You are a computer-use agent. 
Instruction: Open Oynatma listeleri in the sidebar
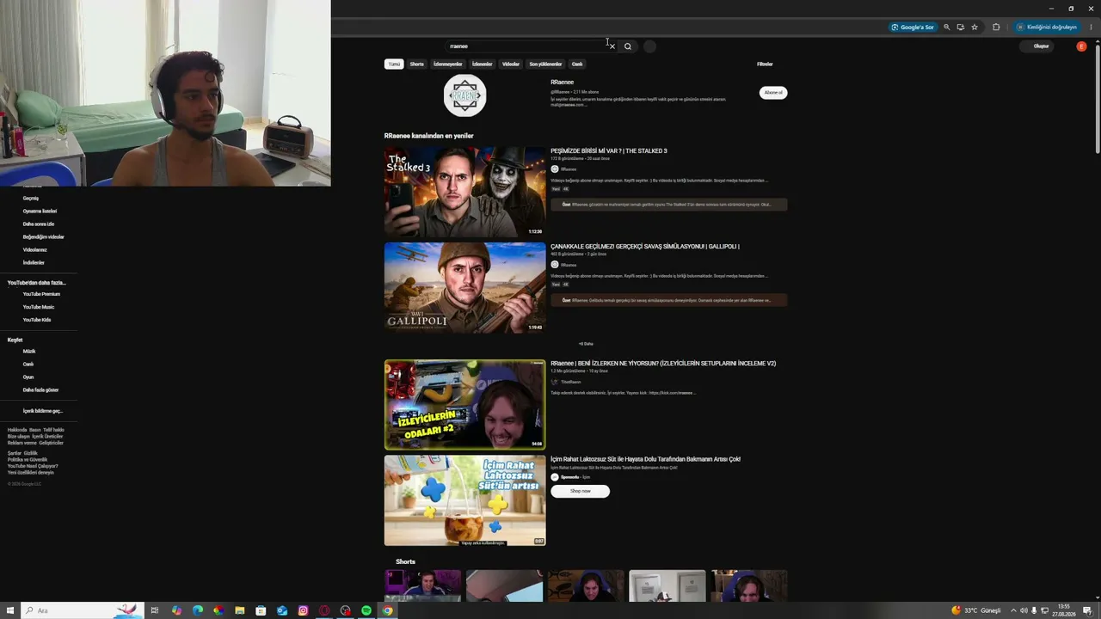tap(40, 211)
